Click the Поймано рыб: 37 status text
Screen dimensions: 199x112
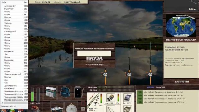pos(8,106)
